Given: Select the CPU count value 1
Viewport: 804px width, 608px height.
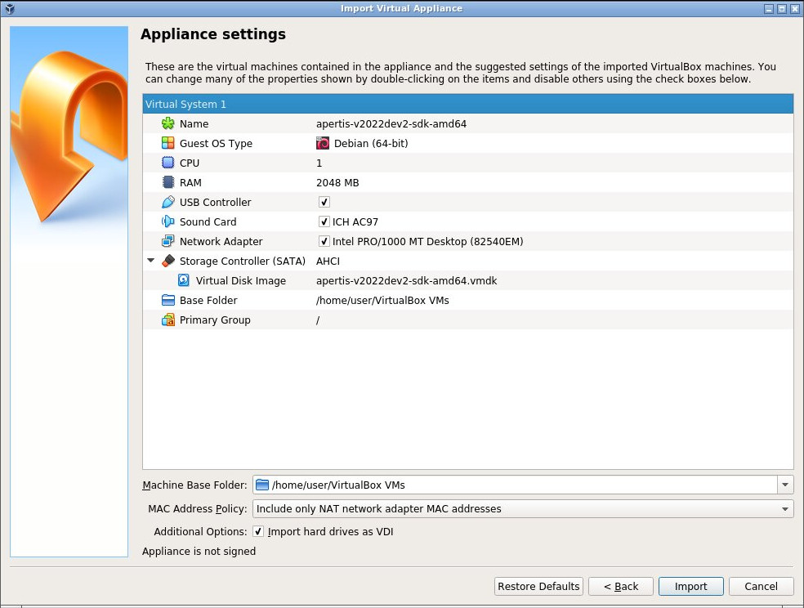Looking at the screenshot, I should pos(319,163).
